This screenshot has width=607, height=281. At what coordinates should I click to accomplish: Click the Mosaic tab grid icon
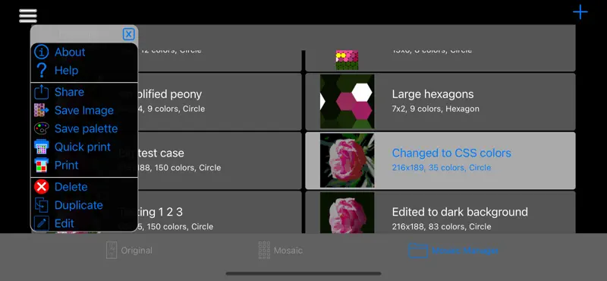pos(264,251)
